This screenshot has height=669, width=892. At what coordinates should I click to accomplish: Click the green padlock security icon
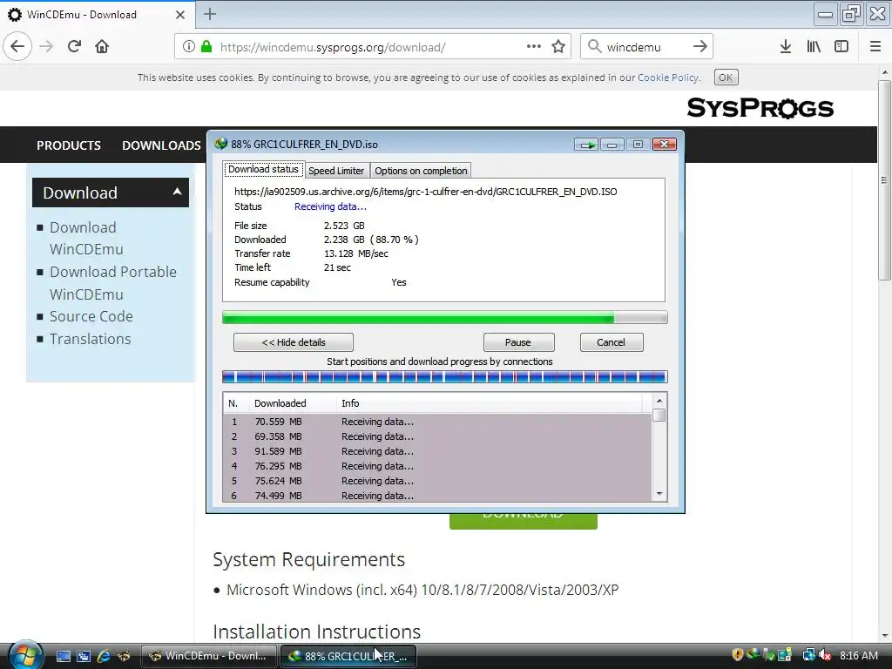[x=206, y=47]
